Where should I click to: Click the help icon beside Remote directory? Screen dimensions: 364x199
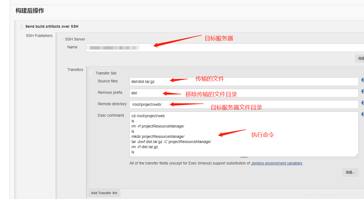[363, 103]
